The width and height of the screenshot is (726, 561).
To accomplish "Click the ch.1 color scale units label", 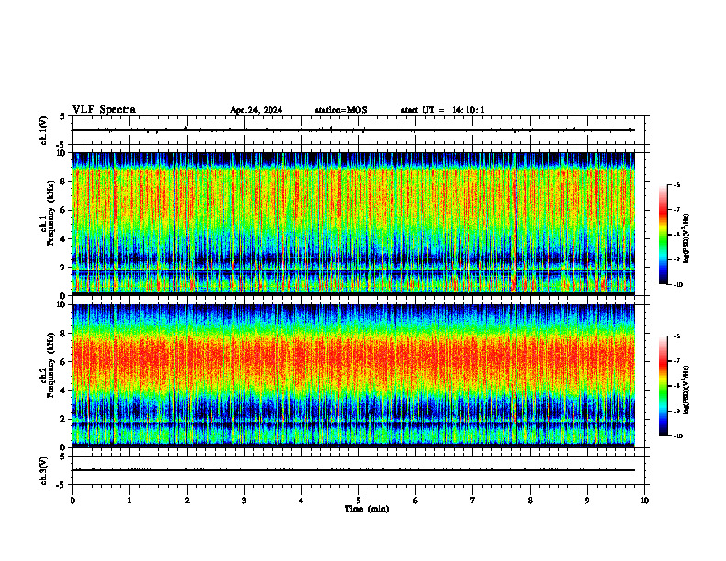I will pyautogui.click(x=687, y=238).
